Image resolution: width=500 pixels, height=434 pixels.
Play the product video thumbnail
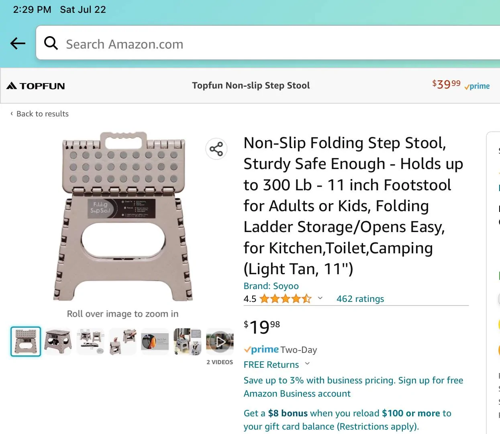point(220,342)
